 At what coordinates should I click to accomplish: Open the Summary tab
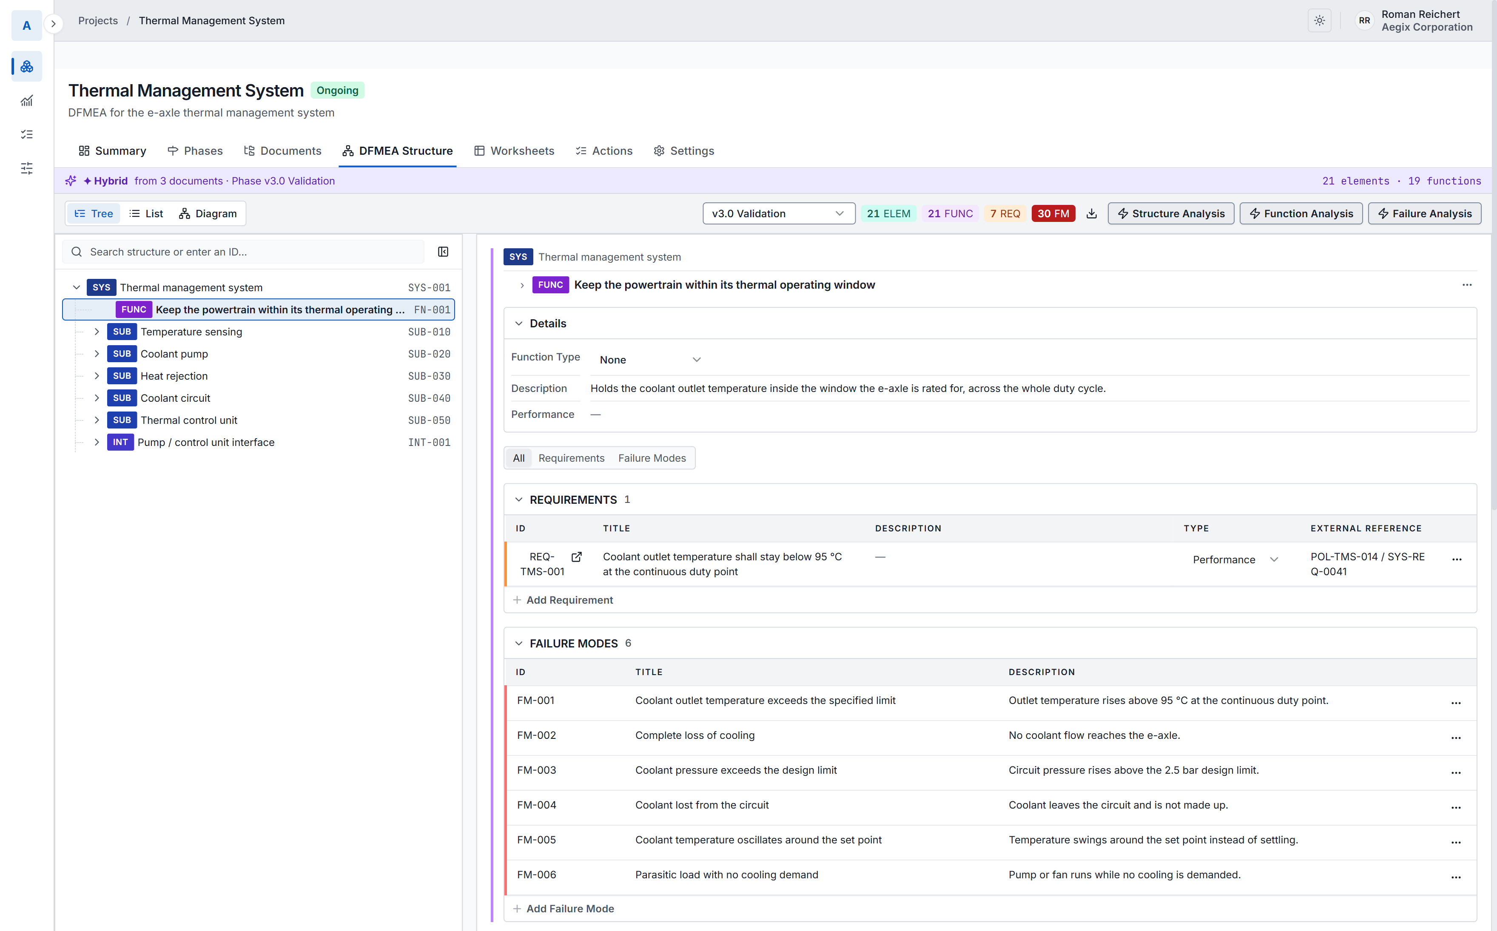[112, 151]
